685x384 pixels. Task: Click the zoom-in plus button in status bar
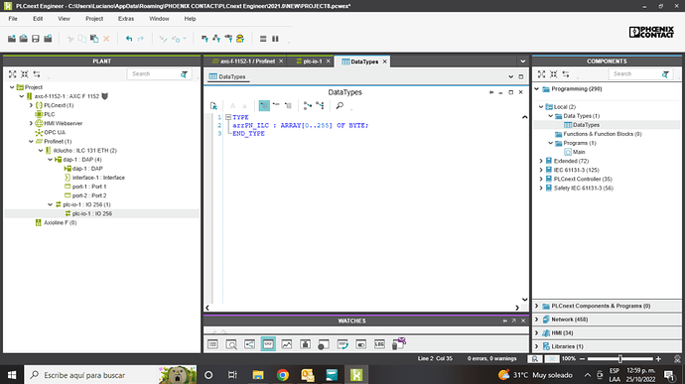[x=658, y=359]
